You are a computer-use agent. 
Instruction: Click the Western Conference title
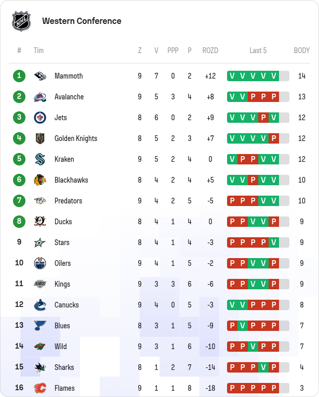(82, 21)
